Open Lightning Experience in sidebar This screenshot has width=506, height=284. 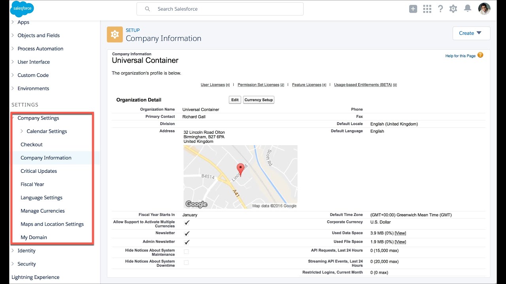point(36,277)
